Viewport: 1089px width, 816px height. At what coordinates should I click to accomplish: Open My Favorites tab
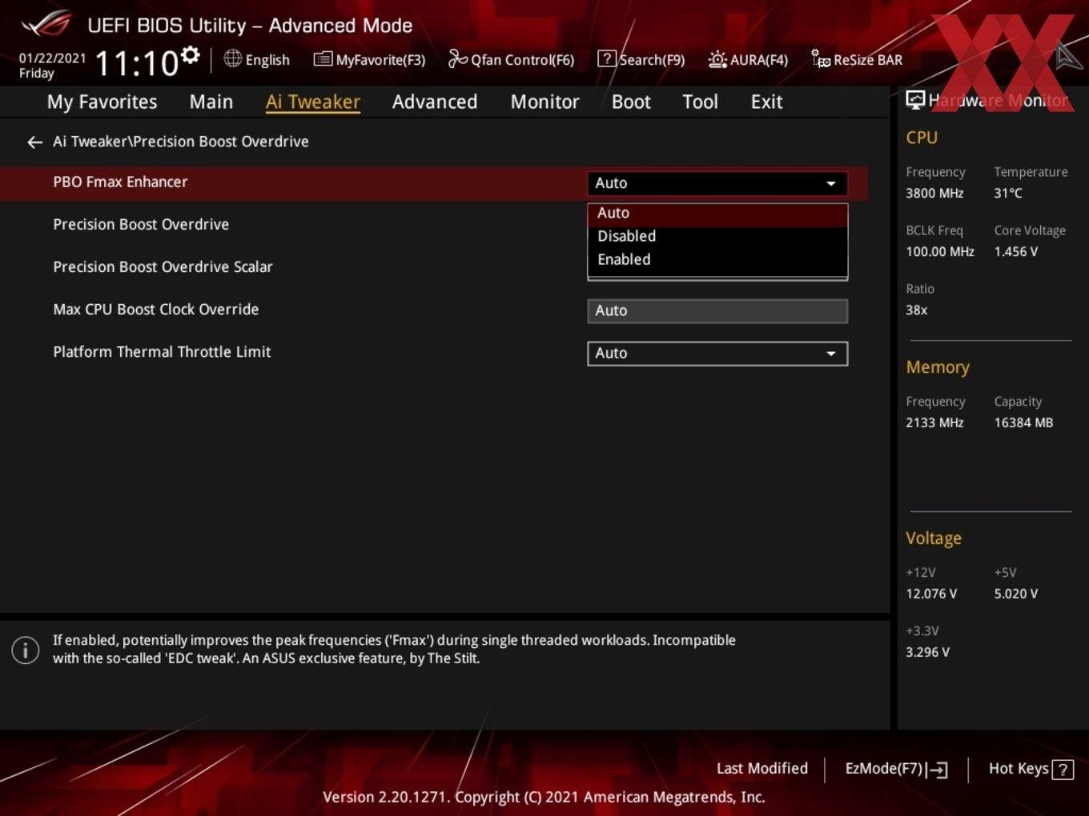pos(102,102)
